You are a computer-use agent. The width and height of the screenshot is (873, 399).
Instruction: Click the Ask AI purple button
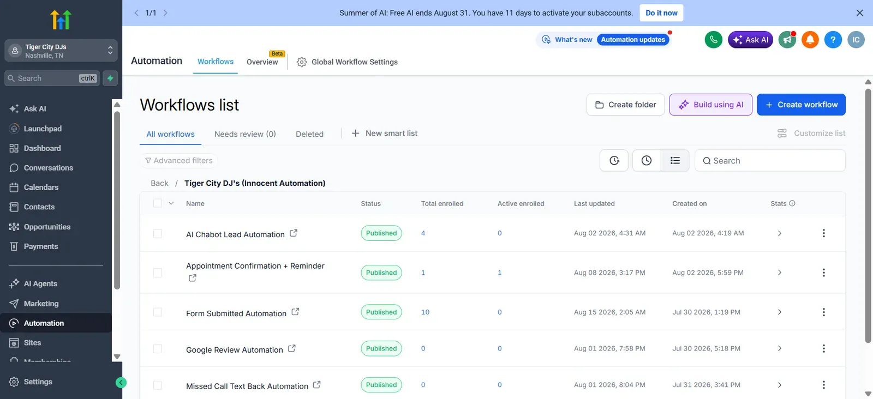pos(750,40)
